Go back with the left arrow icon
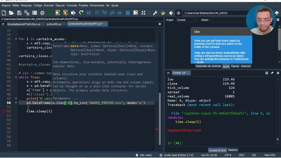The image size is (281, 158). click(171, 13)
